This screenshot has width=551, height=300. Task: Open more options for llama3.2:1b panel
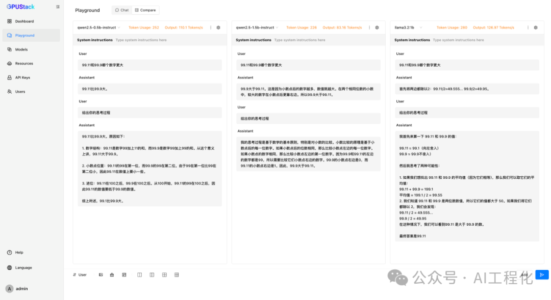pyautogui.click(x=528, y=28)
